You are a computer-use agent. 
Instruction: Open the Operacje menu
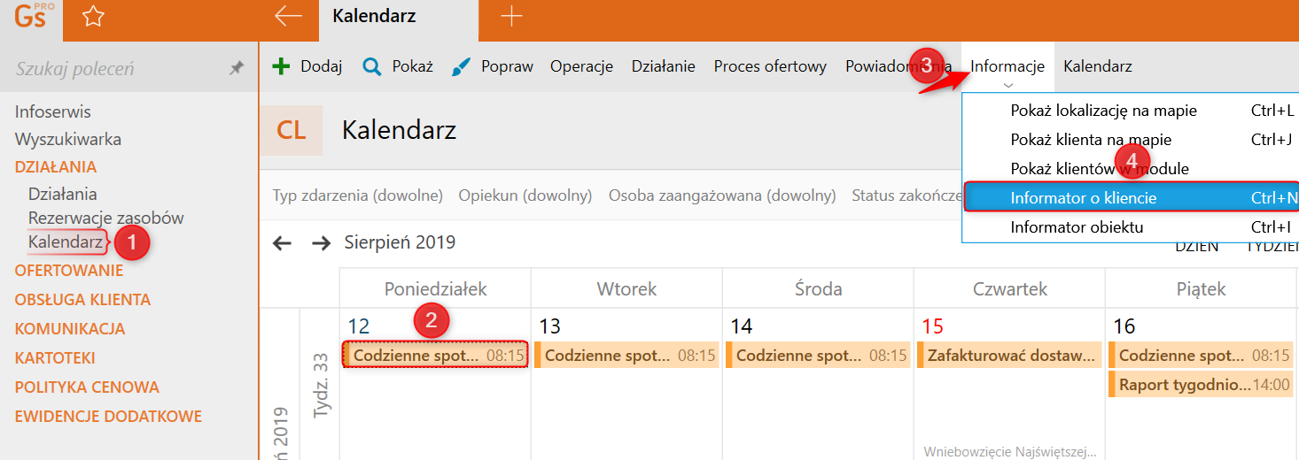pyautogui.click(x=581, y=66)
